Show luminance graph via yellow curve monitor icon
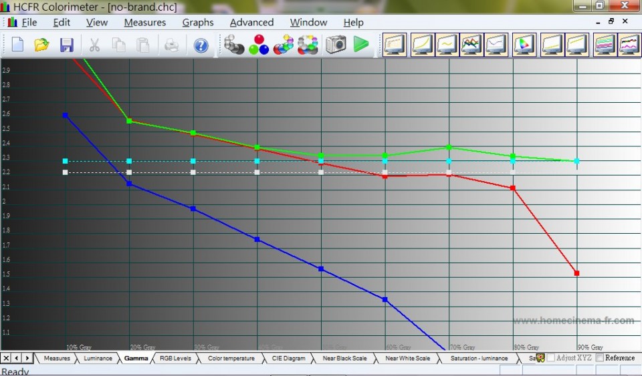Viewport: 642px width, 376px height. coord(422,44)
